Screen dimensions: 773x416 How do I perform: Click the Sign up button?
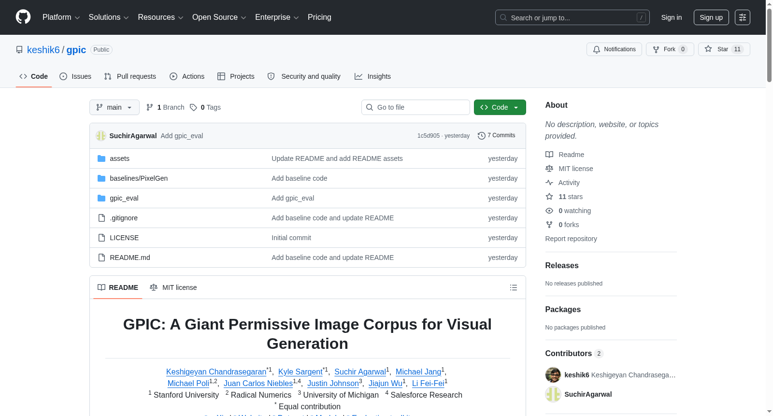[x=711, y=17]
